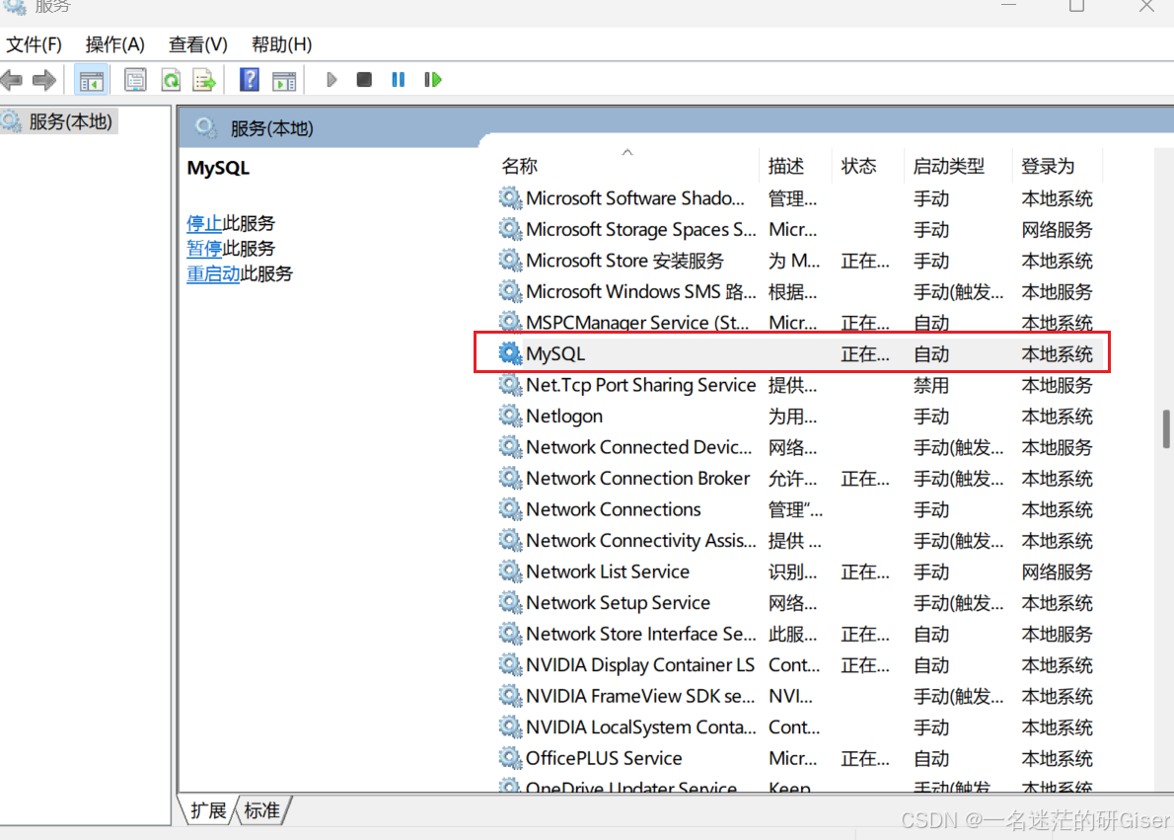This screenshot has height=840, width=1174.
Task: Select Microsoft Software Shado... service row
Action: point(635,198)
